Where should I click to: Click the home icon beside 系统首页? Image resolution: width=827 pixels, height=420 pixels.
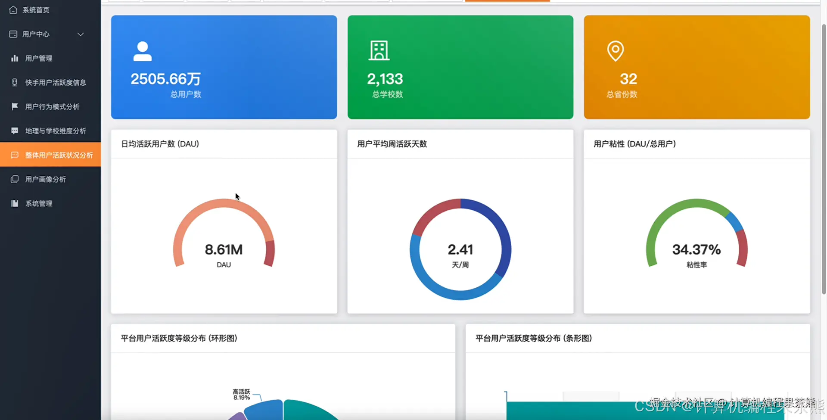pyautogui.click(x=13, y=10)
